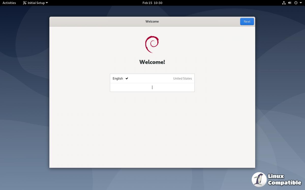This screenshot has width=305, height=190.
Task: Click the Debian swirl logo
Action: 152,44
